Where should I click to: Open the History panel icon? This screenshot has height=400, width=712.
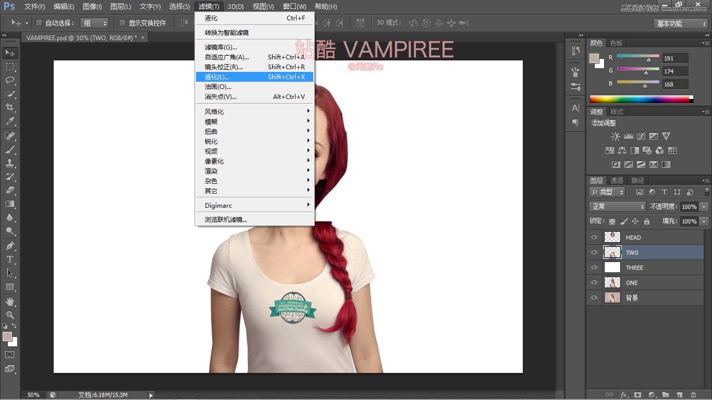[x=575, y=51]
